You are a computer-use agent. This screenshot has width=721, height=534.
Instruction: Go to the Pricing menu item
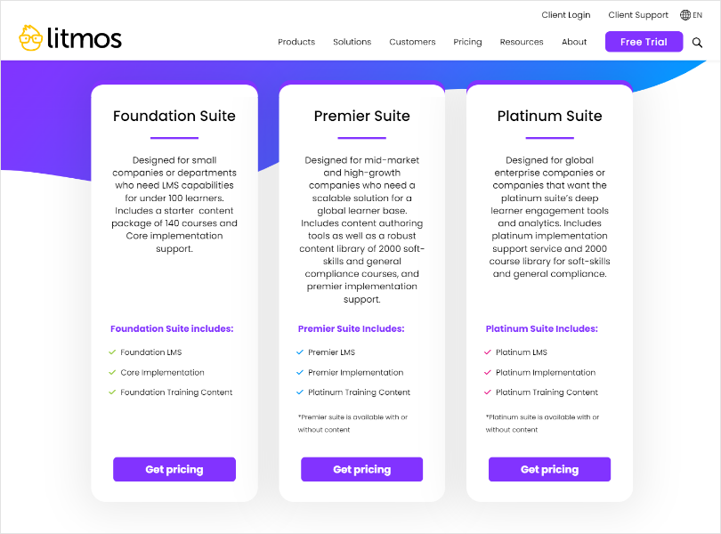point(467,42)
